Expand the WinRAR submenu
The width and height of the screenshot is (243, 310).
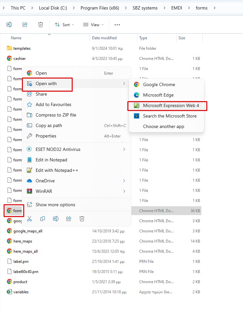(76, 191)
